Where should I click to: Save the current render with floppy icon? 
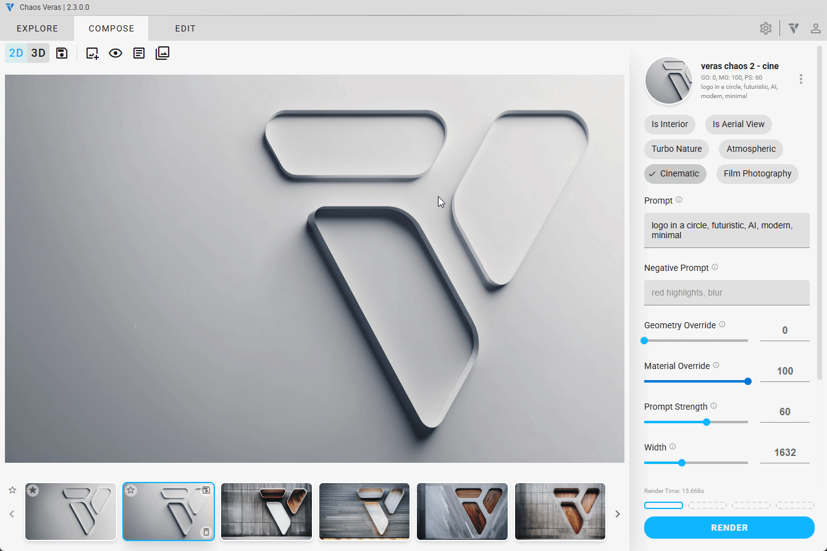pos(62,53)
